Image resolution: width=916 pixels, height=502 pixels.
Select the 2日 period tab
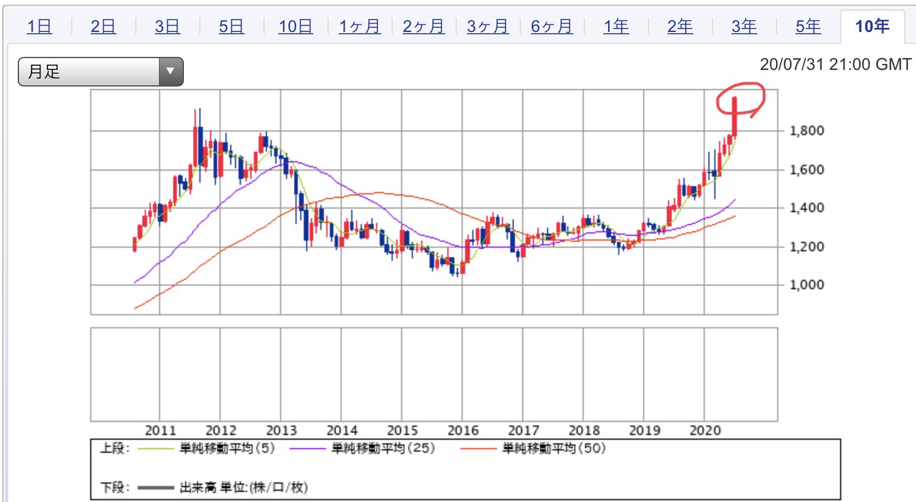tap(103, 26)
